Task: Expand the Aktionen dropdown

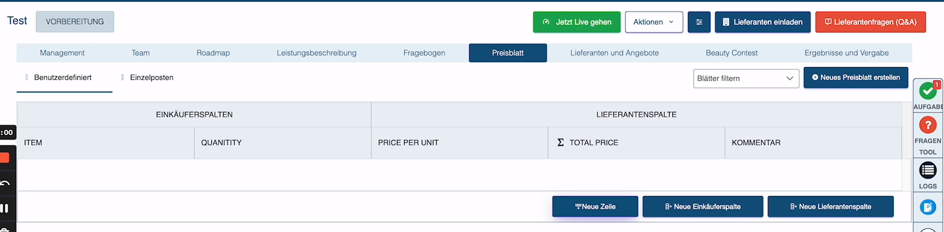Action: [654, 22]
